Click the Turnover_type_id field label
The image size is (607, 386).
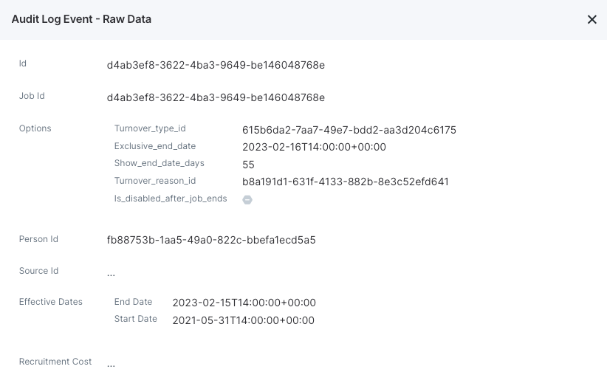[150, 128]
